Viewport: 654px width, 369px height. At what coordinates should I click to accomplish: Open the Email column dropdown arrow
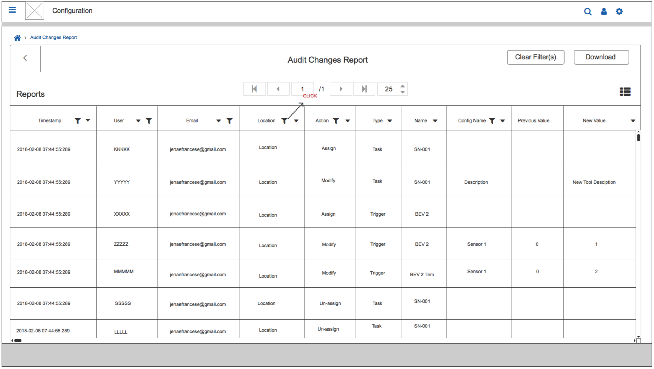tap(218, 121)
